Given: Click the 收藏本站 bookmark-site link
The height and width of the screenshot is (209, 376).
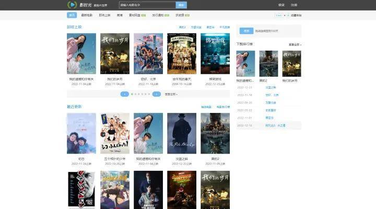Looking at the screenshot, I should click(296, 15).
